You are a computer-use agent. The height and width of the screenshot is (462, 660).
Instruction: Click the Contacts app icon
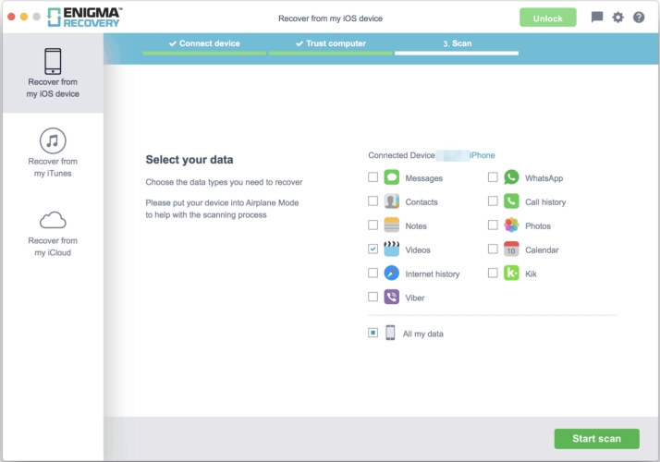[x=391, y=201]
